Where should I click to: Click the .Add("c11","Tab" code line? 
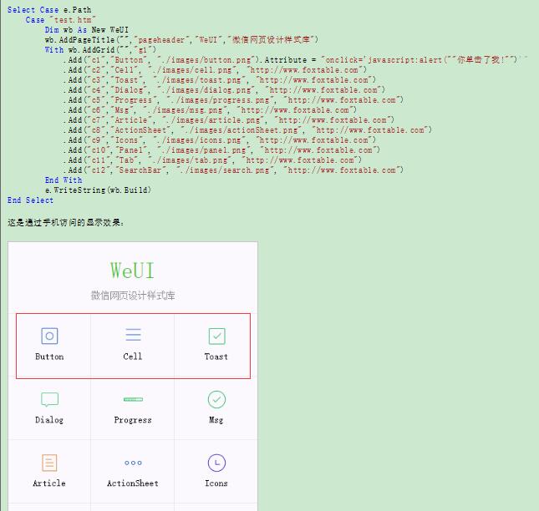212,160
